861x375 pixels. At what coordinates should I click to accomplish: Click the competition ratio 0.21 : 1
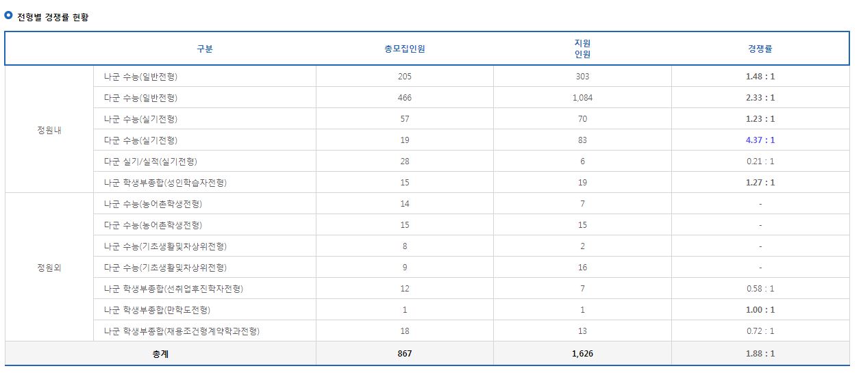coord(760,161)
